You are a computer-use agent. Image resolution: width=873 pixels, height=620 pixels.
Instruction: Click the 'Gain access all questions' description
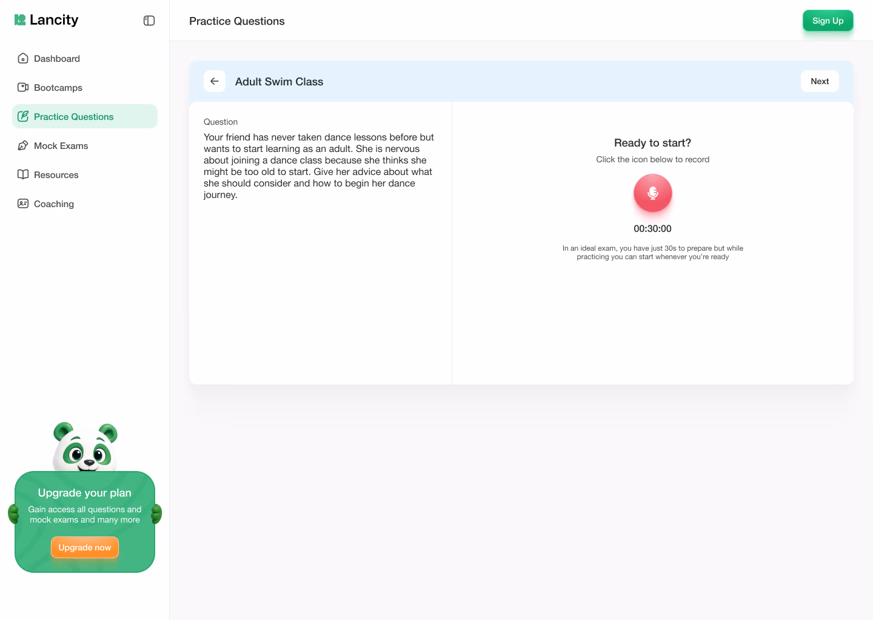click(85, 515)
